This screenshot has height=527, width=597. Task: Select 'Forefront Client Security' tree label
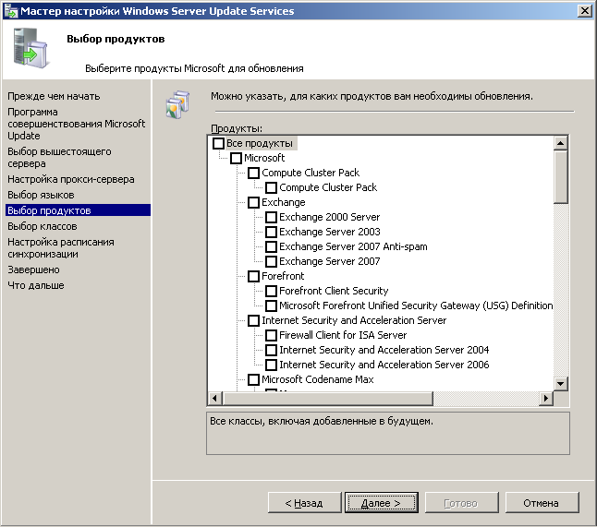(x=334, y=292)
